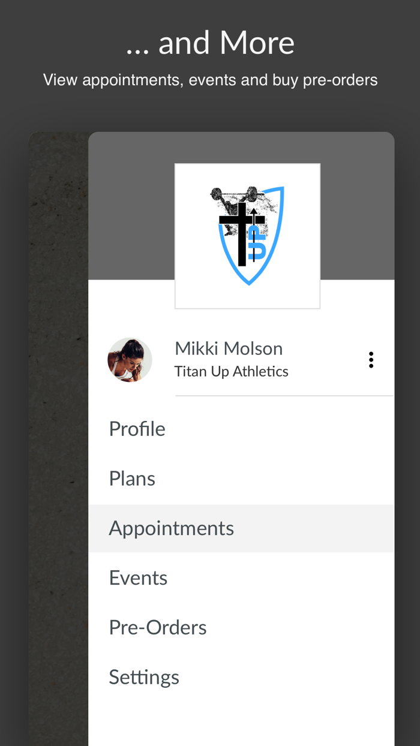
Task: Open the Settings menu item
Action: click(x=143, y=676)
